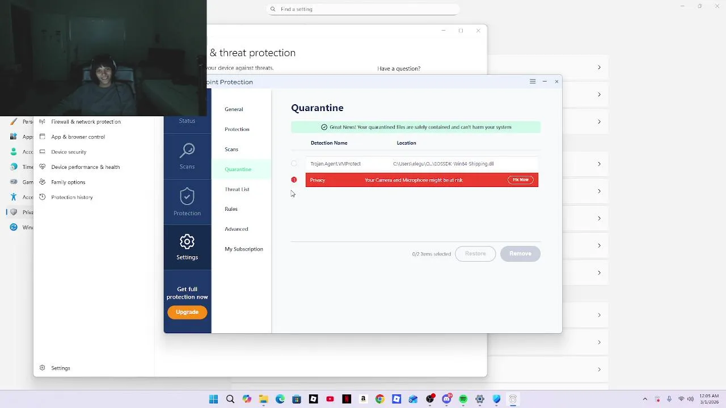The height and width of the screenshot is (408, 726).
Task: Click the red alert icon beside Privacy row
Action: 294,180
